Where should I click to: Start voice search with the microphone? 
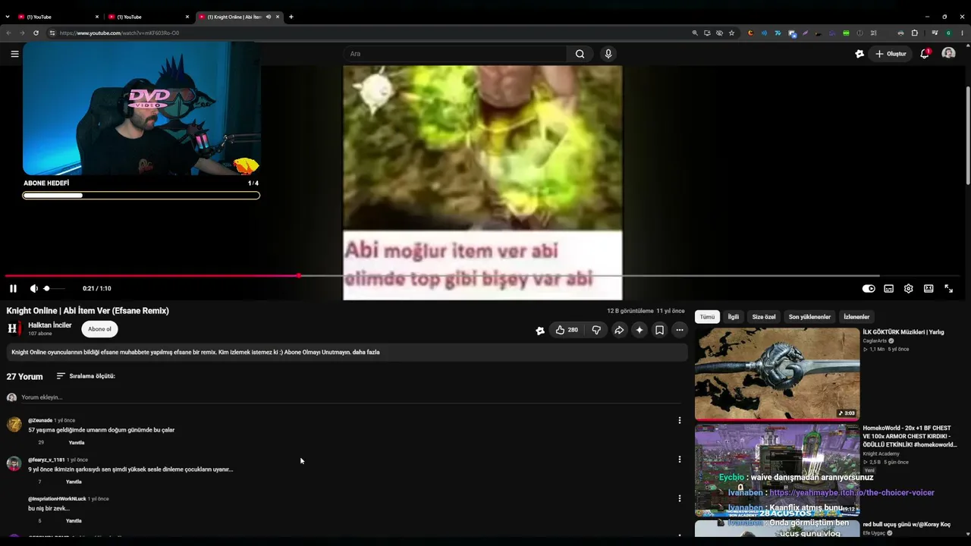[x=608, y=54]
